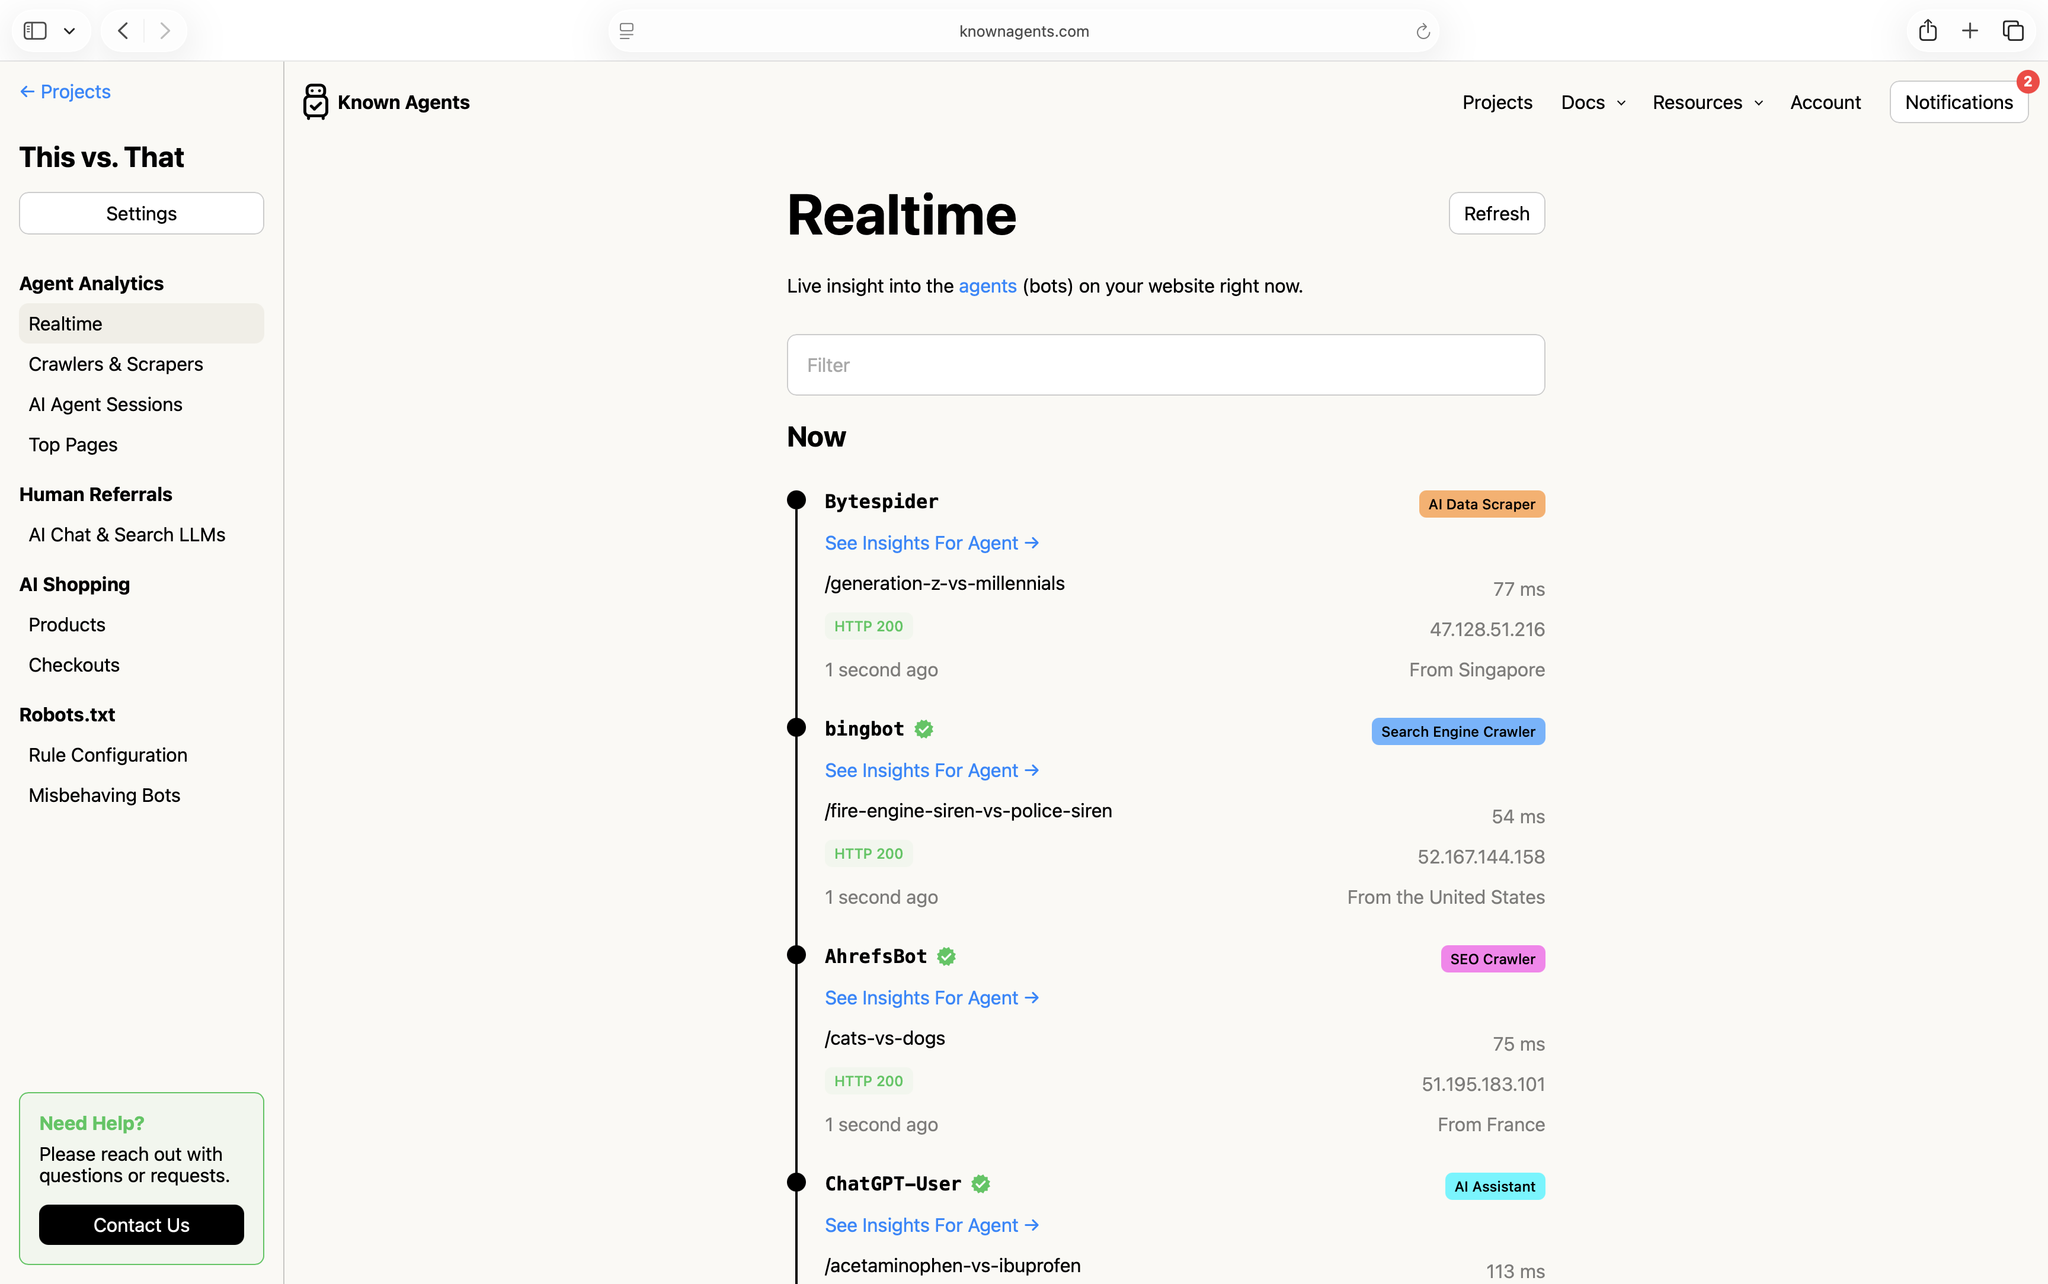The height and width of the screenshot is (1284, 2048).
Task: Click the Filter input field
Action: (x=1166, y=364)
